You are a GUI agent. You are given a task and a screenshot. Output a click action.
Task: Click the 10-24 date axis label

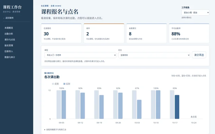(193, 123)
